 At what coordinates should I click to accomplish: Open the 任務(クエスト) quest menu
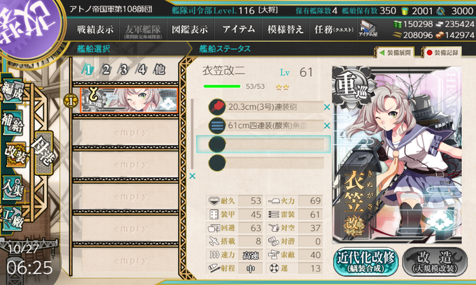(334, 29)
